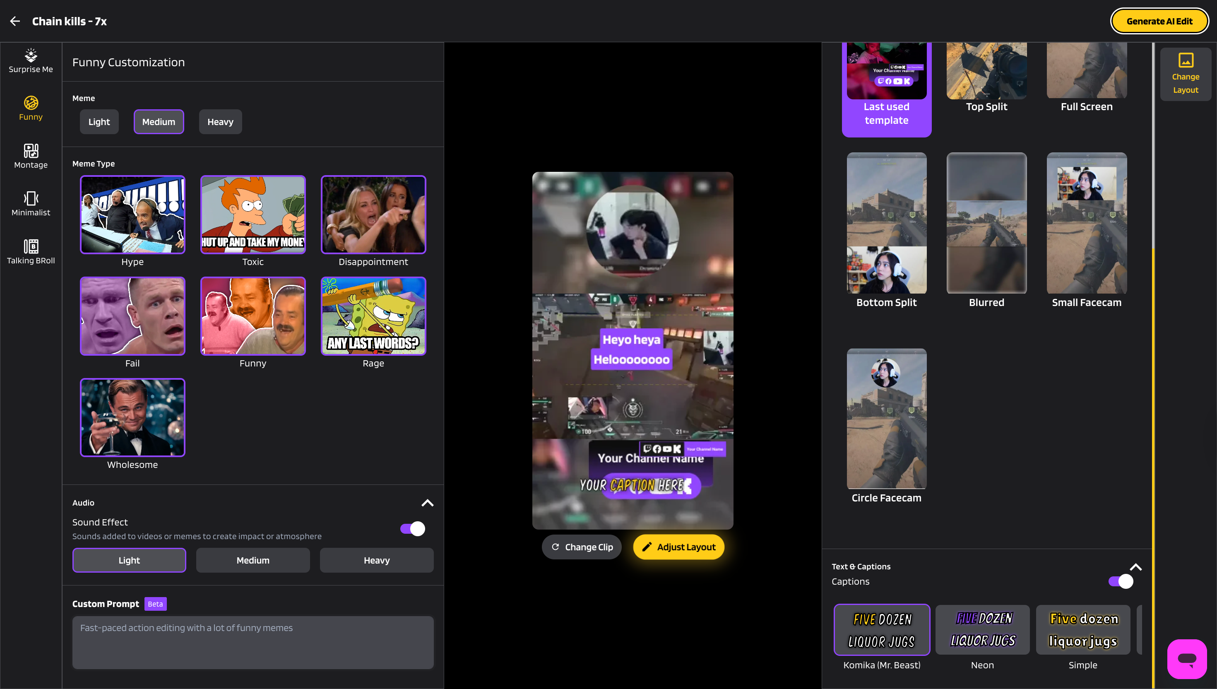Select the Talking BRoll style icon
Viewport: 1217px width, 689px height.
pos(31,246)
